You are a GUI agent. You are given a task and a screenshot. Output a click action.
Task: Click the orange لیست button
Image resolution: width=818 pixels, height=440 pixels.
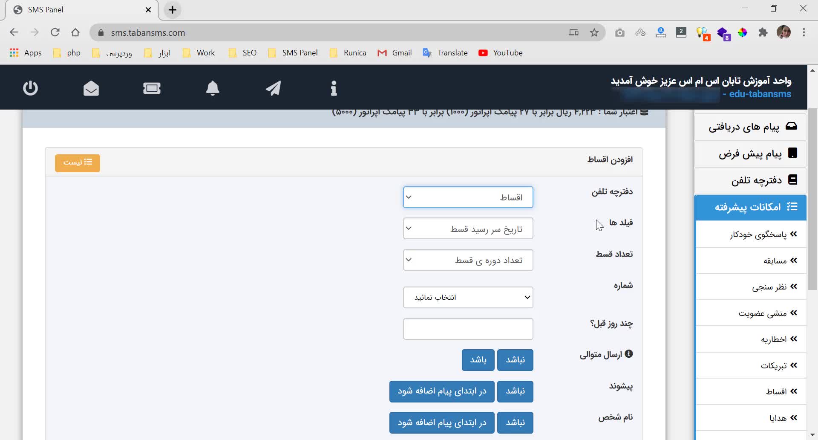pyautogui.click(x=78, y=163)
